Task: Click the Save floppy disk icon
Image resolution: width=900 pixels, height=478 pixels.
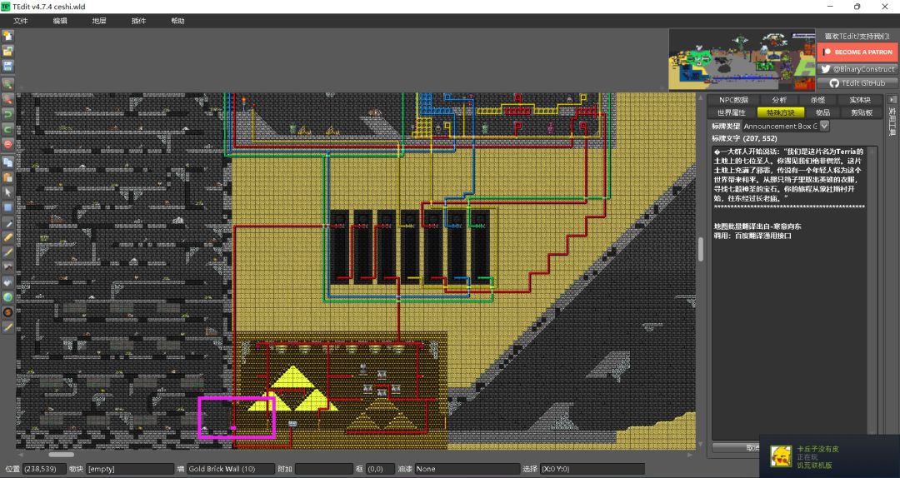Action: pos(7,66)
